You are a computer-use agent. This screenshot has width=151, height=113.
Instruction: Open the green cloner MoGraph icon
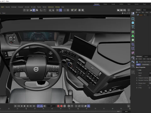point(133,36)
